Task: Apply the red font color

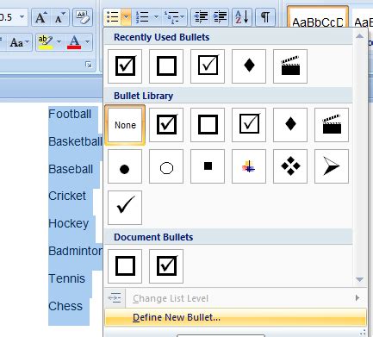Action: pos(74,42)
